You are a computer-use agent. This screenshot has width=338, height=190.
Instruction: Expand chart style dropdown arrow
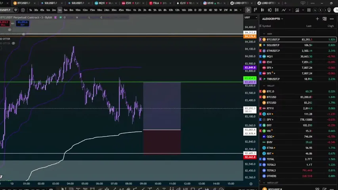[290, 10]
